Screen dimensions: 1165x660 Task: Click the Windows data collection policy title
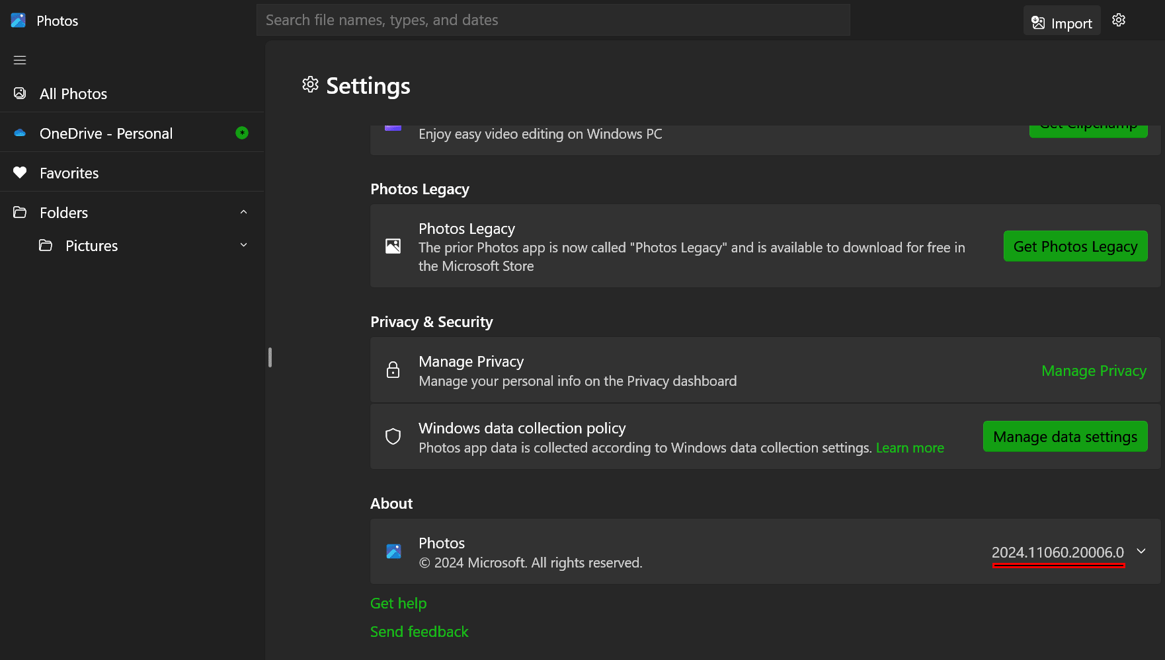(x=522, y=428)
